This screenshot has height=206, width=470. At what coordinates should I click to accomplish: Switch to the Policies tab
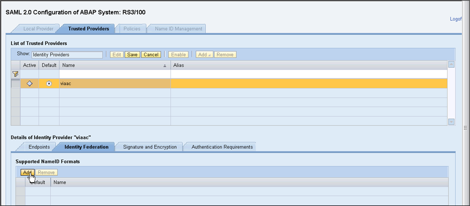[x=132, y=29]
